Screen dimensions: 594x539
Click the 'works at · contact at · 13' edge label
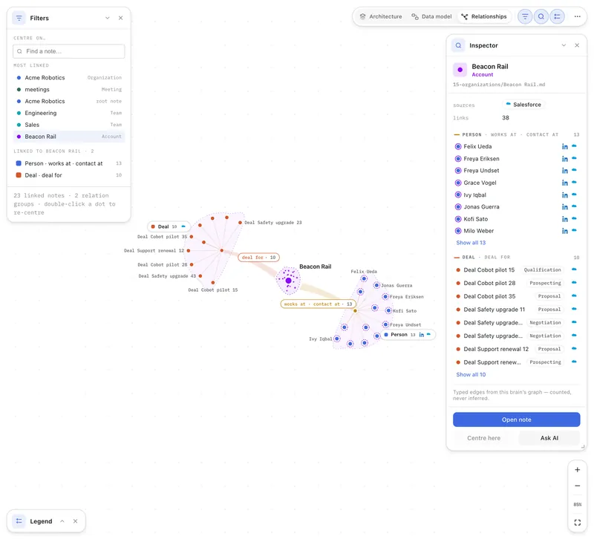[318, 304]
